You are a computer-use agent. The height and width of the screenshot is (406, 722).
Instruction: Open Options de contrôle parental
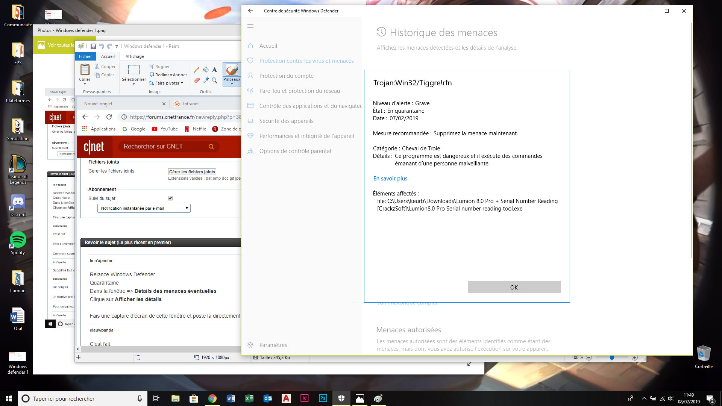pos(295,151)
